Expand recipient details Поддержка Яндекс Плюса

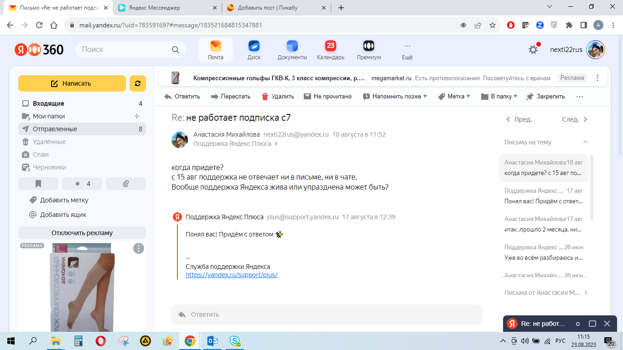pos(235,144)
